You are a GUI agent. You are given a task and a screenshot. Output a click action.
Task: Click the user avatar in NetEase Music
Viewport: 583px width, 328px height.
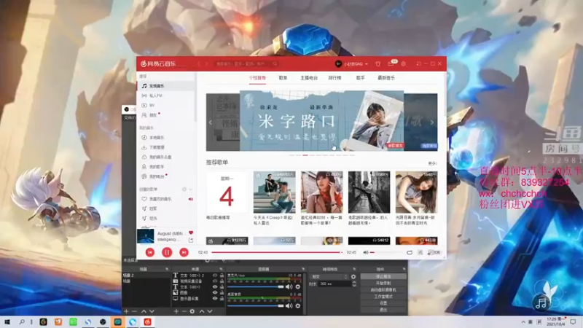click(x=338, y=64)
